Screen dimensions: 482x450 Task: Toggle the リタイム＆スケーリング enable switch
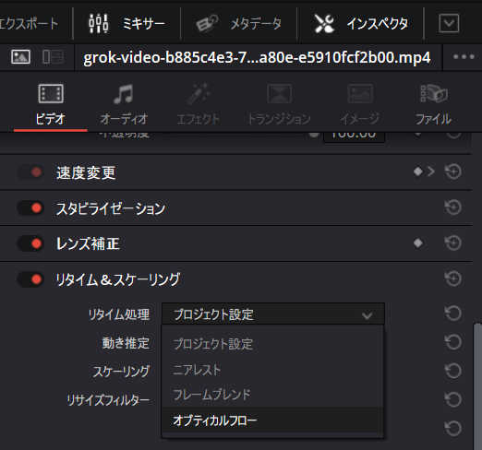click(x=30, y=279)
